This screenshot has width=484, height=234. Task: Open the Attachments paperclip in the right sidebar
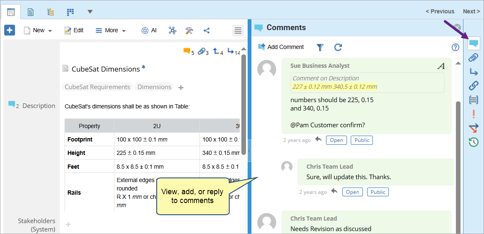click(x=474, y=58)
